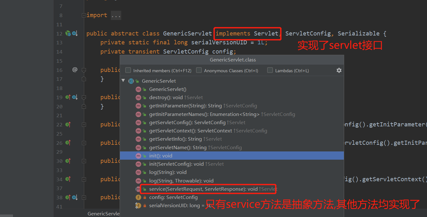This screenshot has height=217, width=427.
Task: Select getServletName(): String row
Action: pos(232,147)
